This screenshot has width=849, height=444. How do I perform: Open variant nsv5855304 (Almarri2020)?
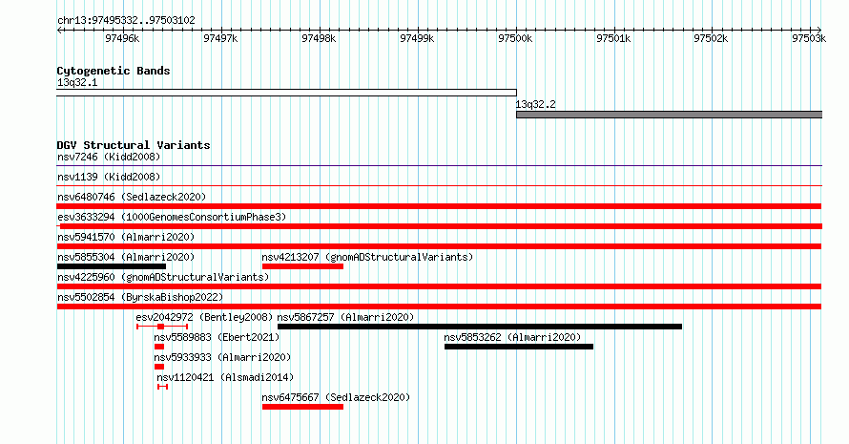click(126, 258)
